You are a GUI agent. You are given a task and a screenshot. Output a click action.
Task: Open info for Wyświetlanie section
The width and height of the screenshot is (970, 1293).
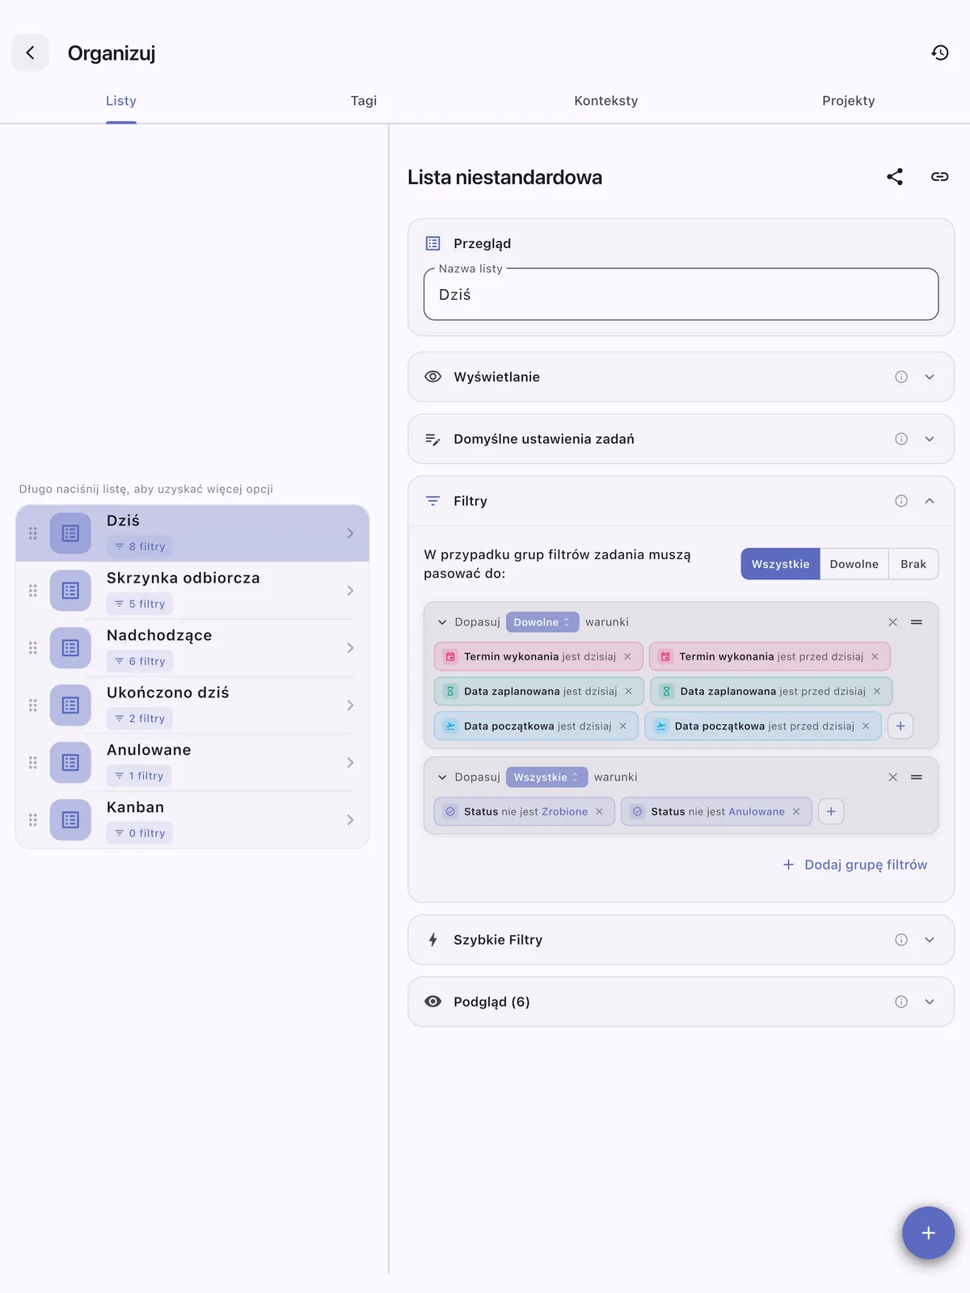[901, 377]
